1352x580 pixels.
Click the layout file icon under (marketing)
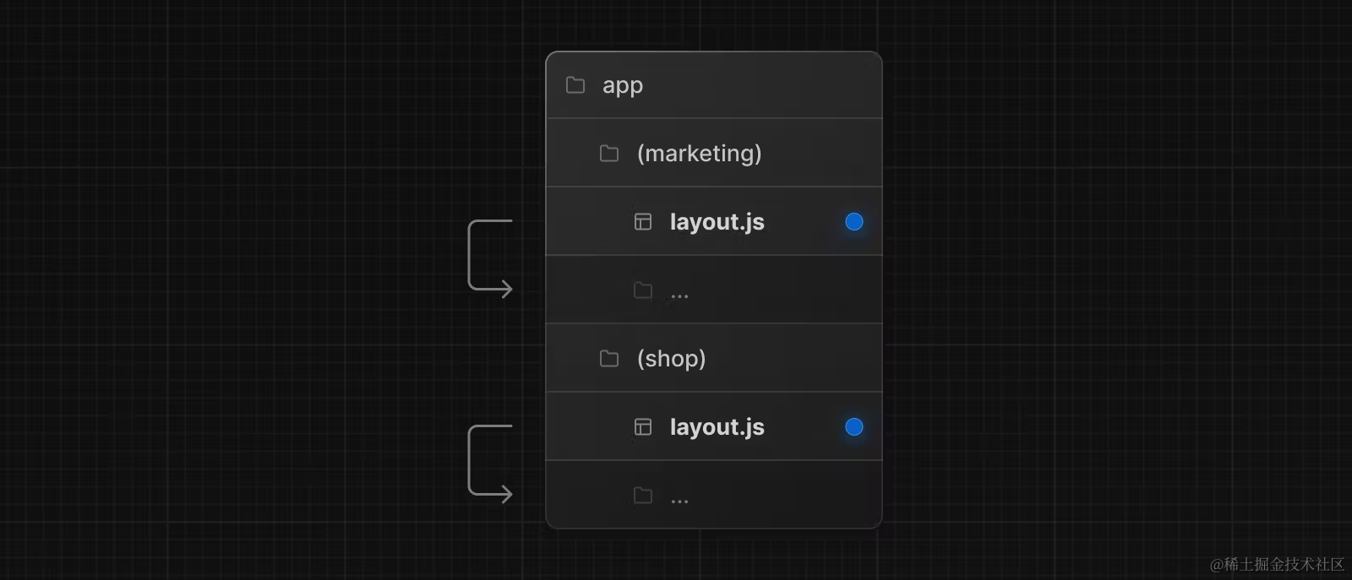(x=643, y=222)
